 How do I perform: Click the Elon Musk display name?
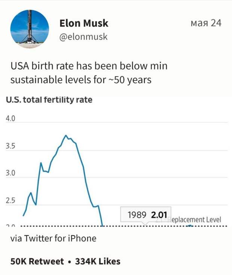(x=84, y=23)
